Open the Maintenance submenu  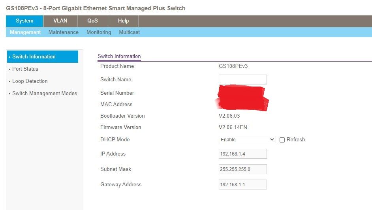click(63, 32)
